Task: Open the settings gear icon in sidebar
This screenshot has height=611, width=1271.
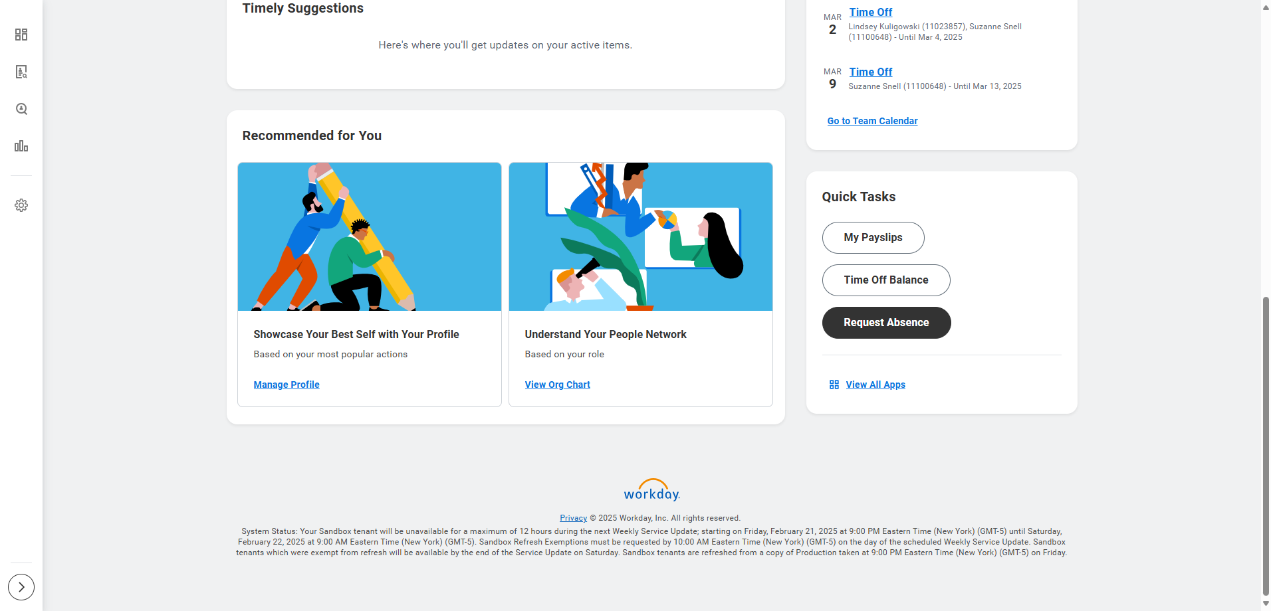Action: 21,205
